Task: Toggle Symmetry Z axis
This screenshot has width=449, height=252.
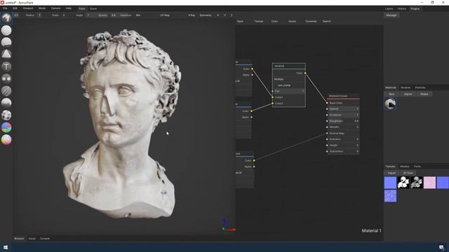Action: (x=232, y=15)
